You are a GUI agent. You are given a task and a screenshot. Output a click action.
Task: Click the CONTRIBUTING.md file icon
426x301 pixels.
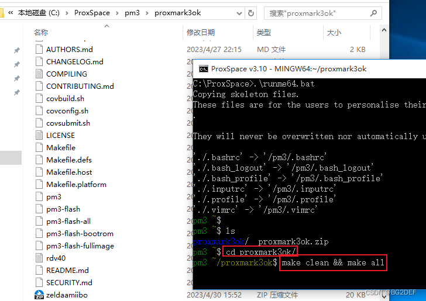(39, 86)
